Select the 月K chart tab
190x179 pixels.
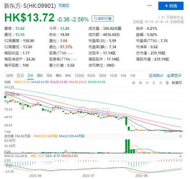coord(49,76)
